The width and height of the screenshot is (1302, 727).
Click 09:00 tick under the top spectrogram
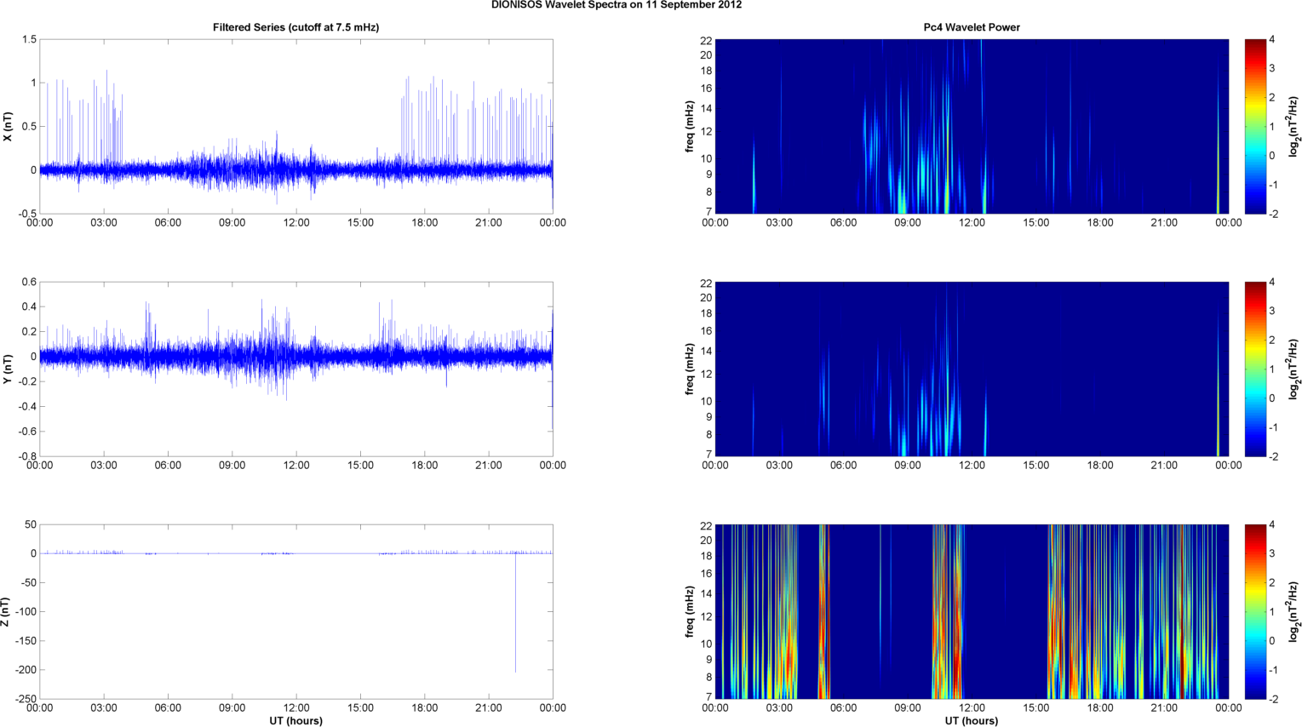(x=908, y=223)
